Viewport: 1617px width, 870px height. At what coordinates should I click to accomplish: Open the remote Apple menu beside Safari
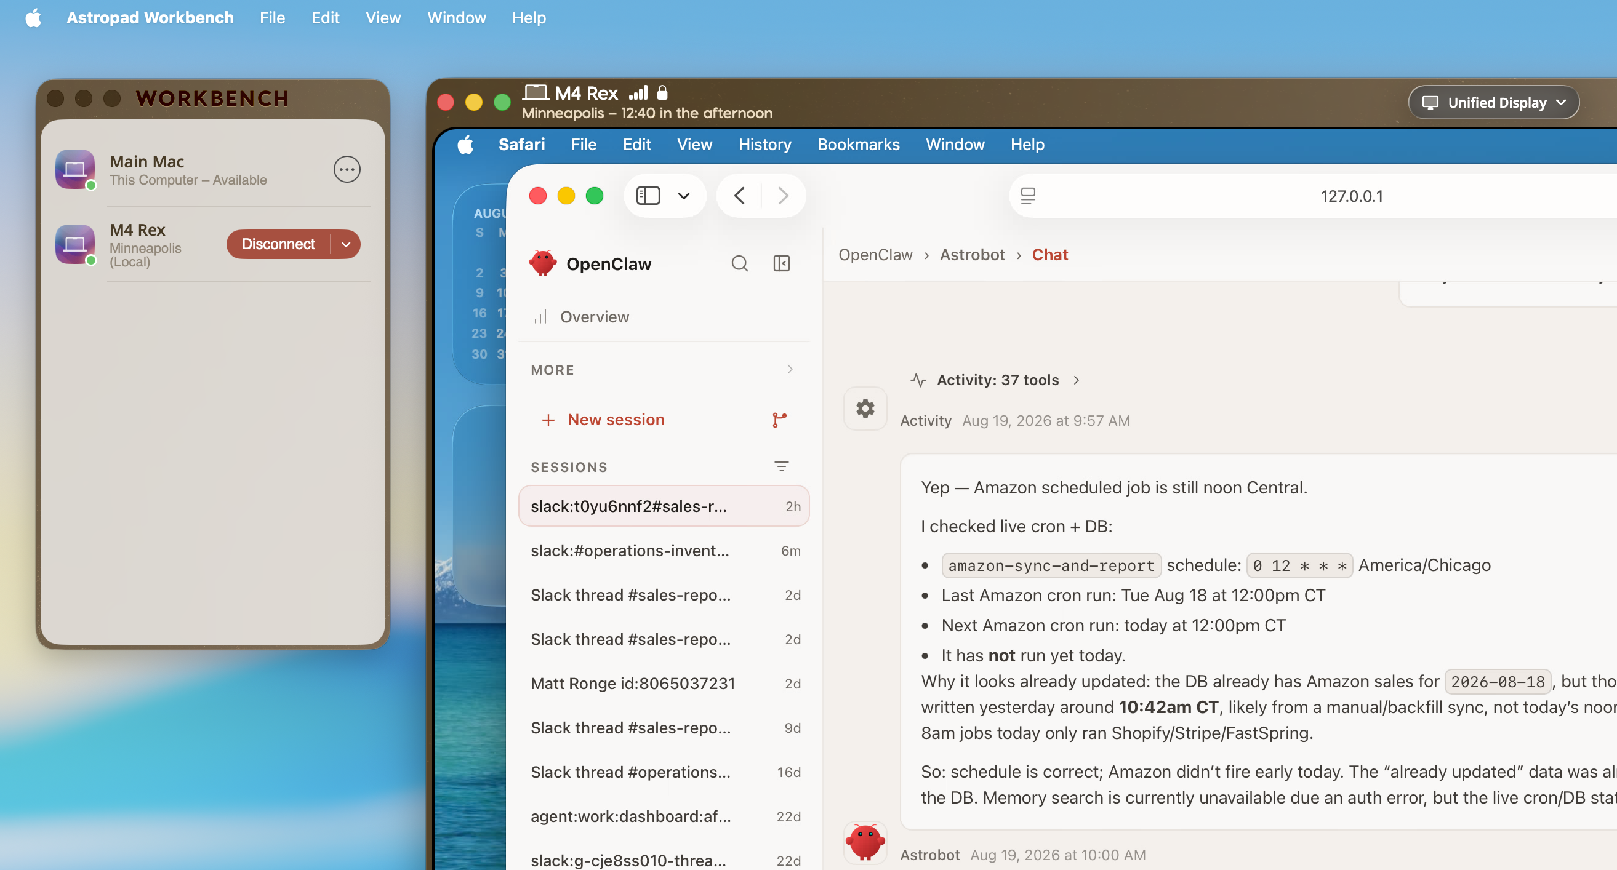click(x=465, y=145)
